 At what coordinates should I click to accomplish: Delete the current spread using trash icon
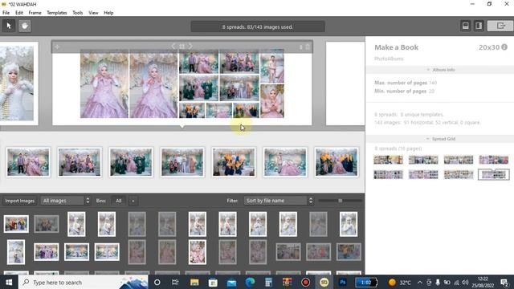coord(308,47)
